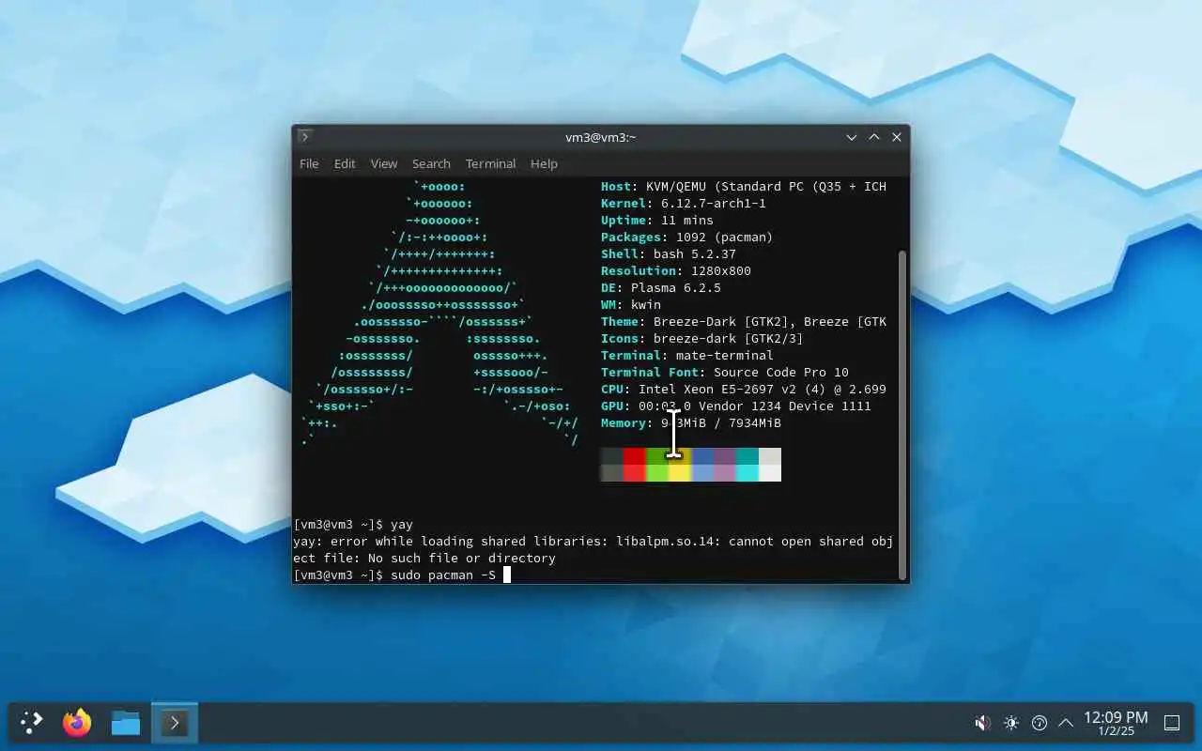The width and height of the screenshot is (1202, 751).
Task: Close the mate-terminal window
Action: pyautogui.click(x=897, y=137)
